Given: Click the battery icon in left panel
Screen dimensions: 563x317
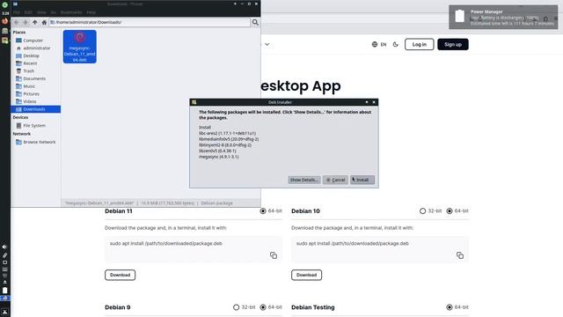Looking at the screenshot, I should pyautogui.click(x=4, y=290).
